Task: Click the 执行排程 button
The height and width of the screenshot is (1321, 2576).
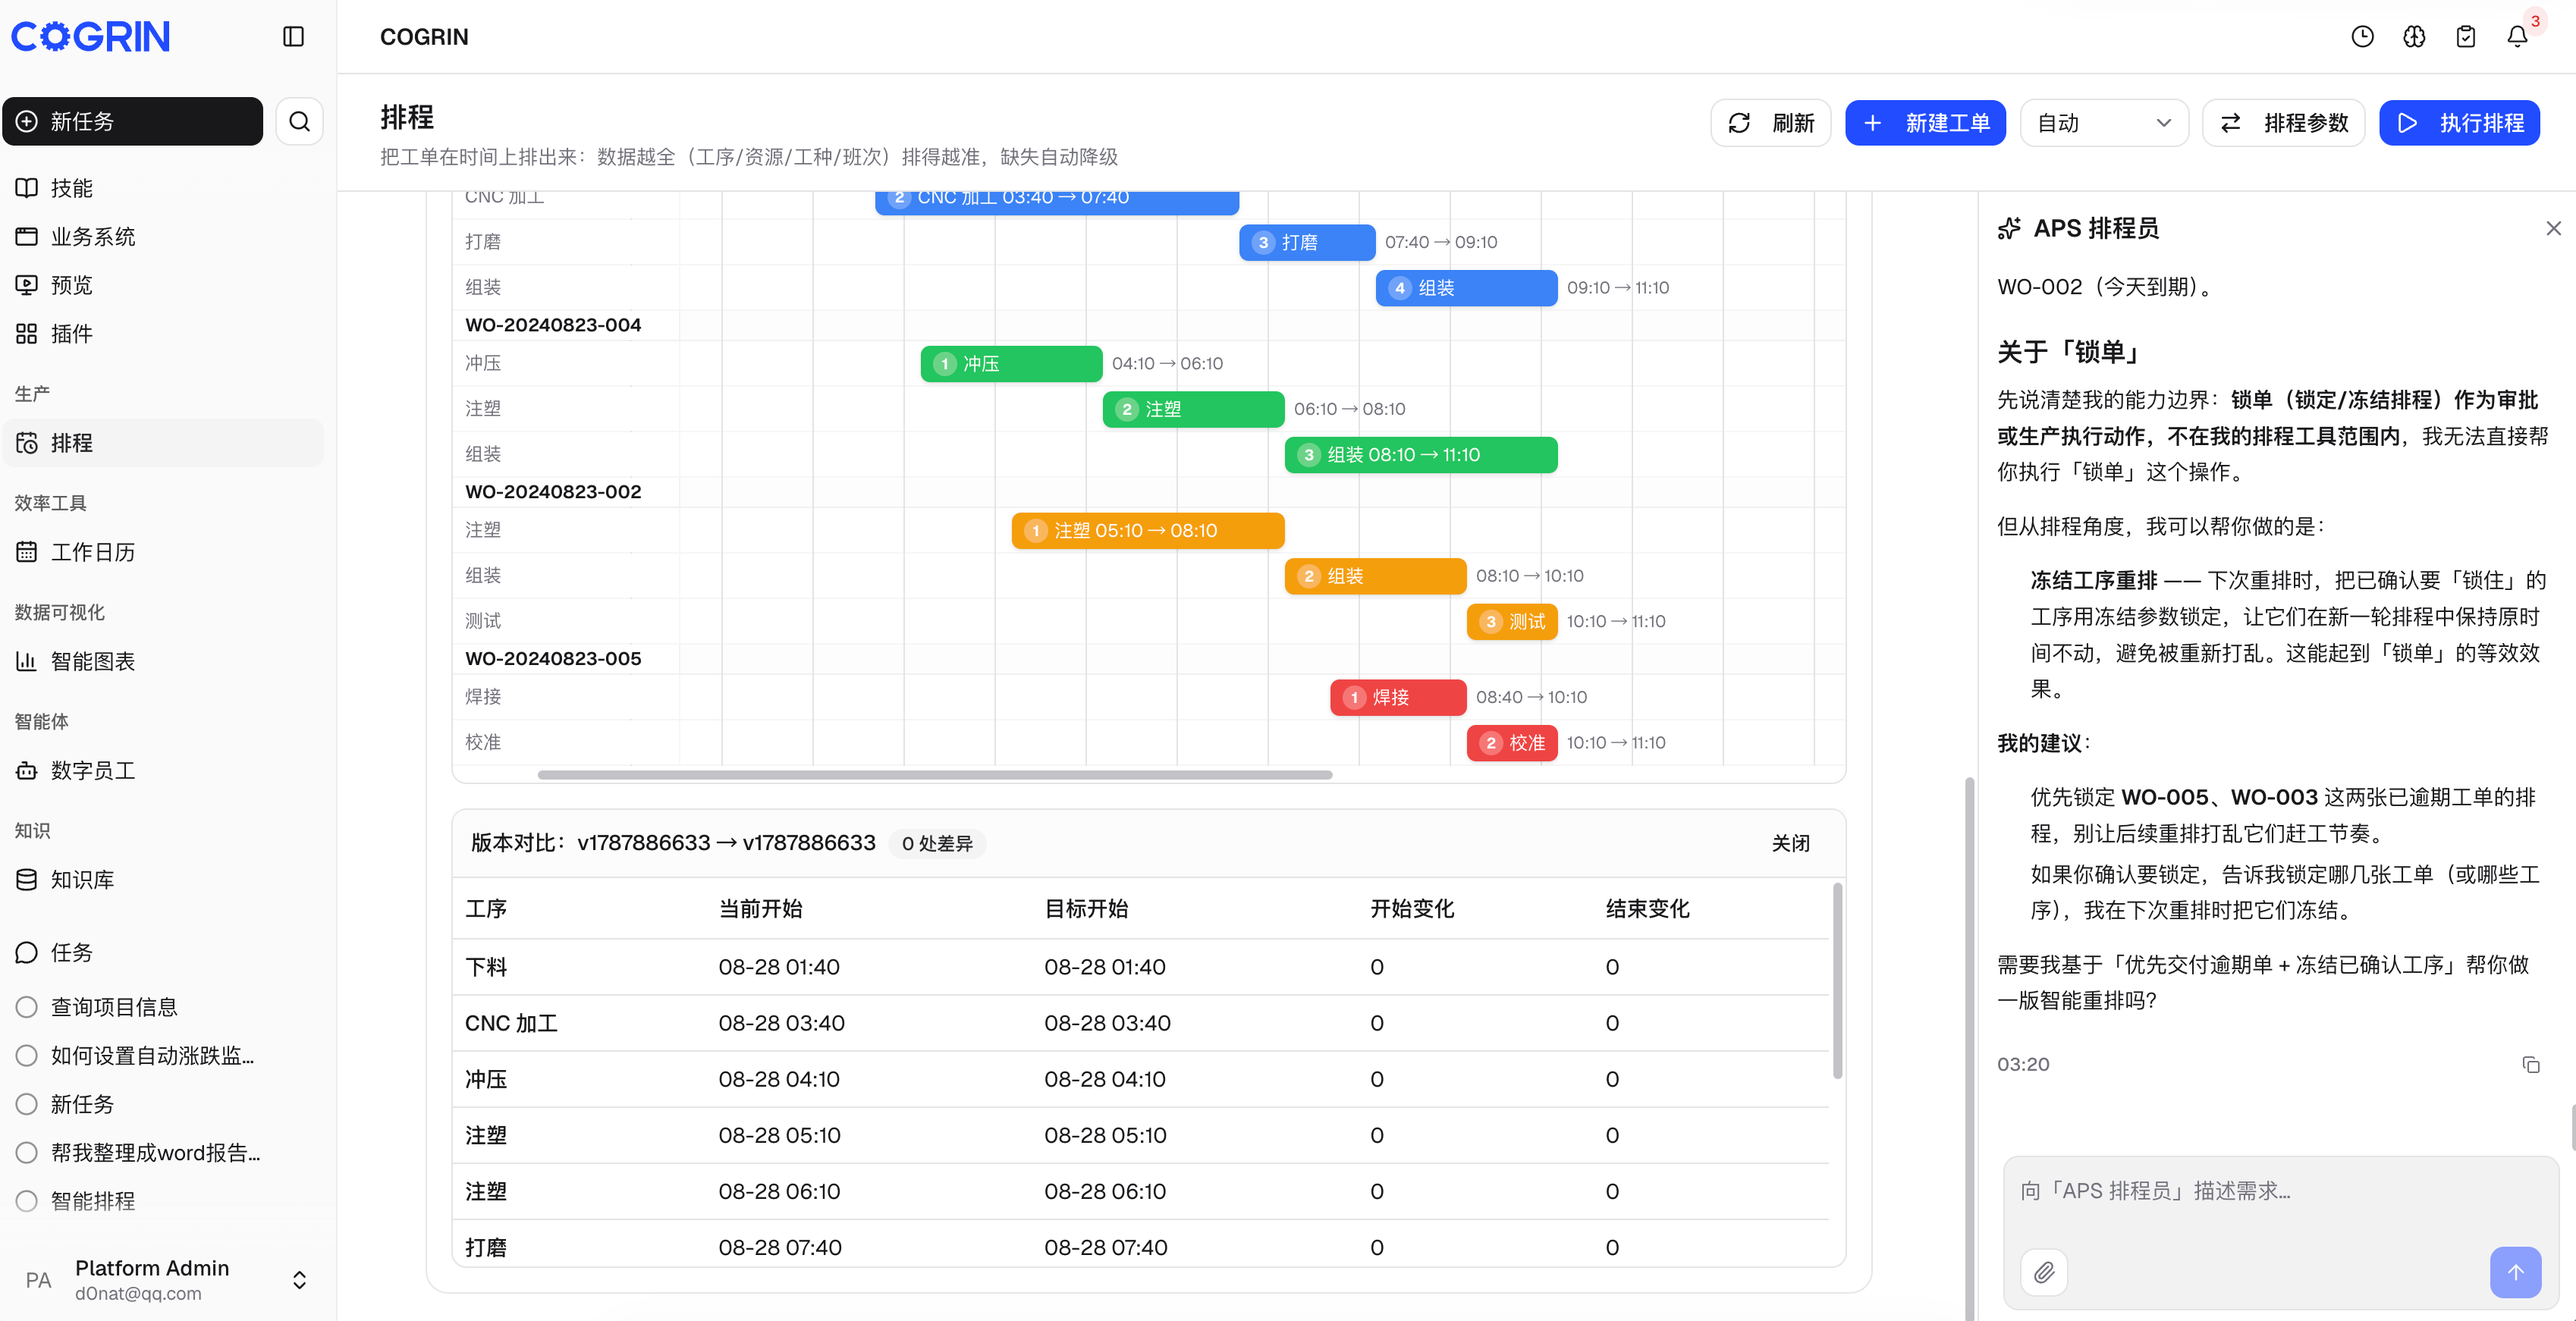Action: click(2459, 123)
